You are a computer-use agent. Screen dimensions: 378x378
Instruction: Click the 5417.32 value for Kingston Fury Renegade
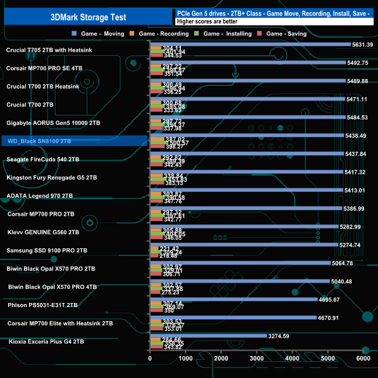point(355,172)
